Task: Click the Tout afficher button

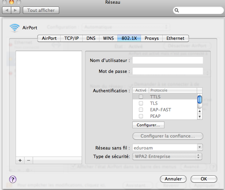Action: tap(41, 10)
